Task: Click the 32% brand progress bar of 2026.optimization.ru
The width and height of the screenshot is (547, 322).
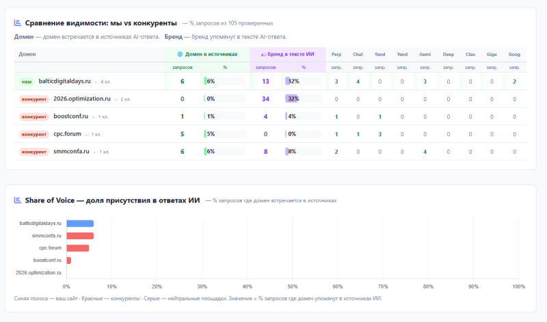Action: point(304,98)
